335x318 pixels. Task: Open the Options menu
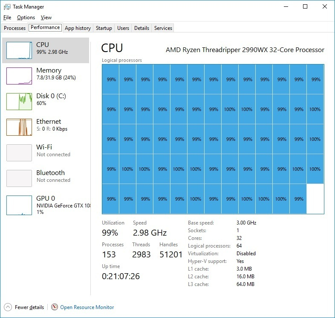coord(26,18)
